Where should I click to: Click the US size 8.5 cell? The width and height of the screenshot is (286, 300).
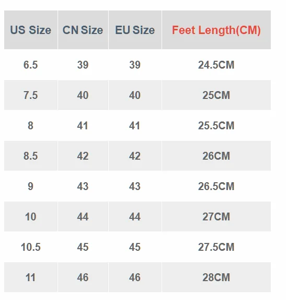pos(31,155)
